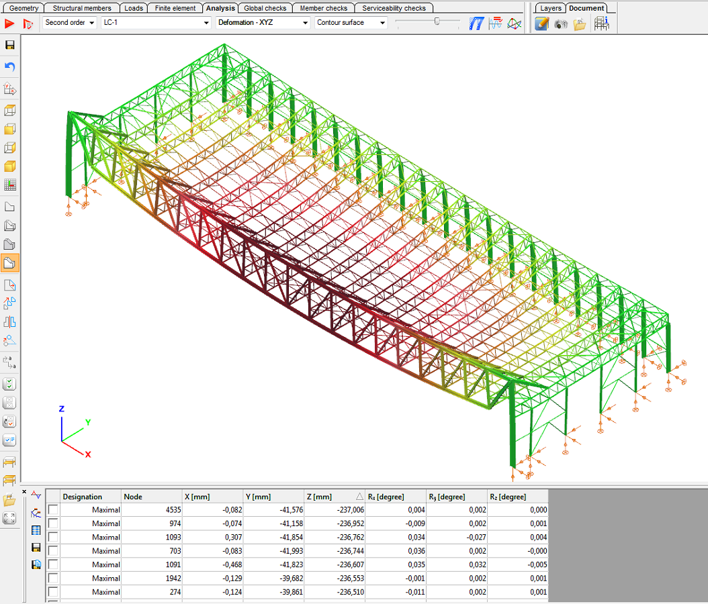The width and height of the screenshot is (708, 604).
Task: Tick the checkbox for node 4535 row
Action: pos(53,510)
